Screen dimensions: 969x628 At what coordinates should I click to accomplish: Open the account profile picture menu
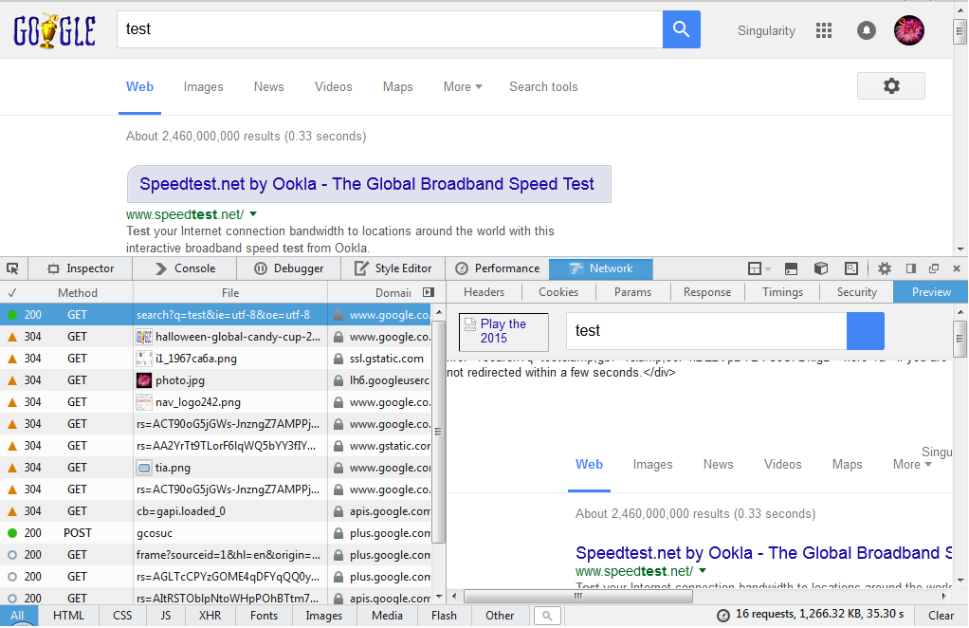coord(909,30)
